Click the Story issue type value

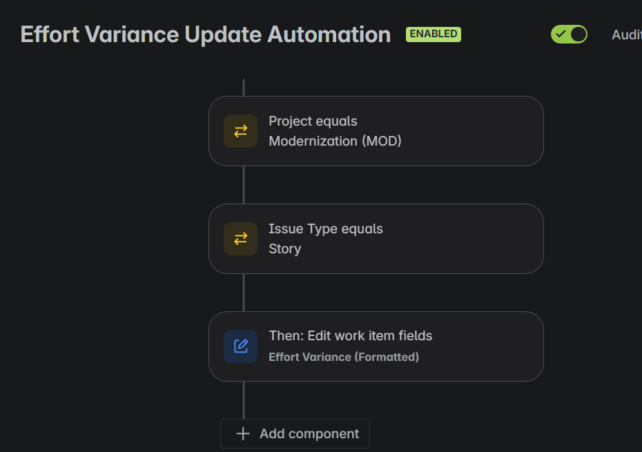(285, 249)
